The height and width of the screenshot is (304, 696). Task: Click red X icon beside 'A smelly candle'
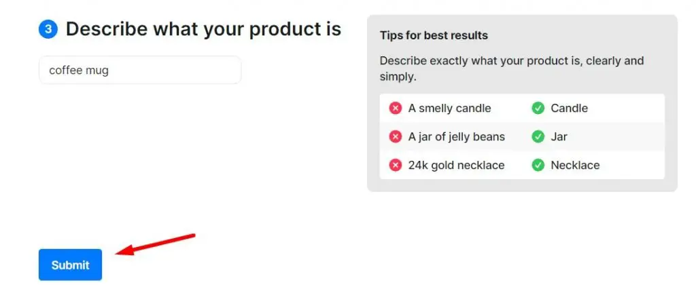[395, 108]
